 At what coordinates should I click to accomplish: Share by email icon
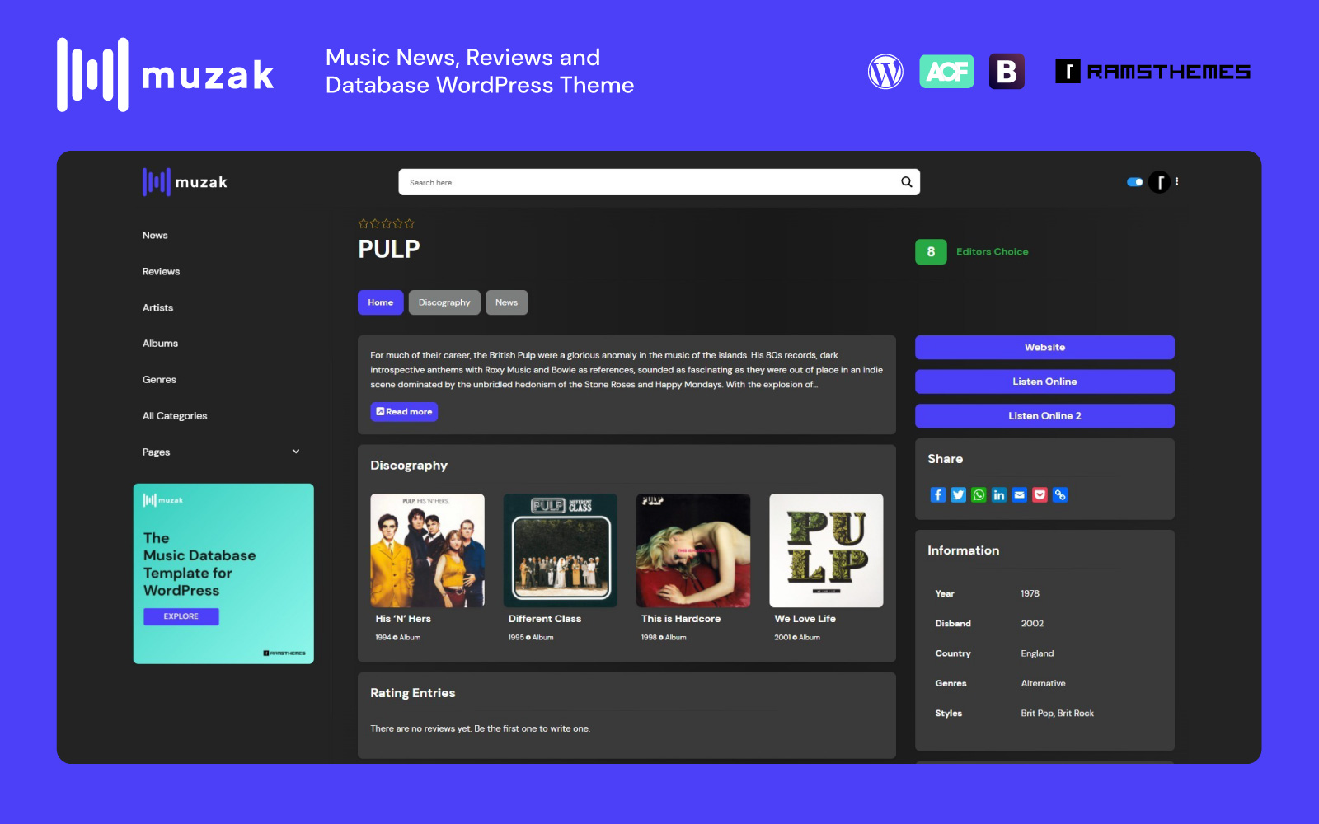(1020, 494)
